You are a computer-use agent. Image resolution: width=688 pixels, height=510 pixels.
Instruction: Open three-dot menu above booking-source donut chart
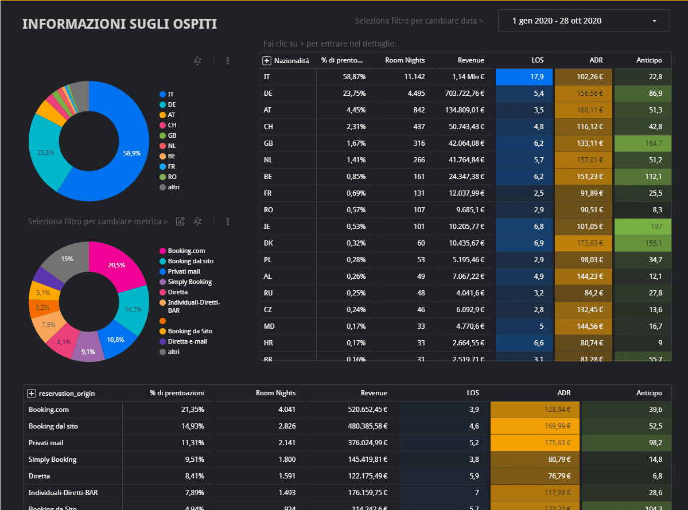click(x=228, y=221)
